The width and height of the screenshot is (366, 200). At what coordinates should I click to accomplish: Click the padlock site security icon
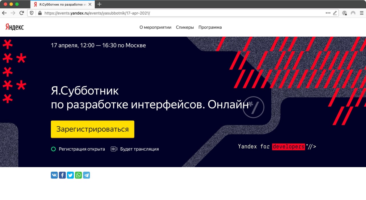tap(39, 13)
